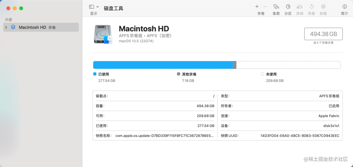Open the Partition (分区) pie icon
The height and width of the screenshot is (167, 353).
point(288,7)
